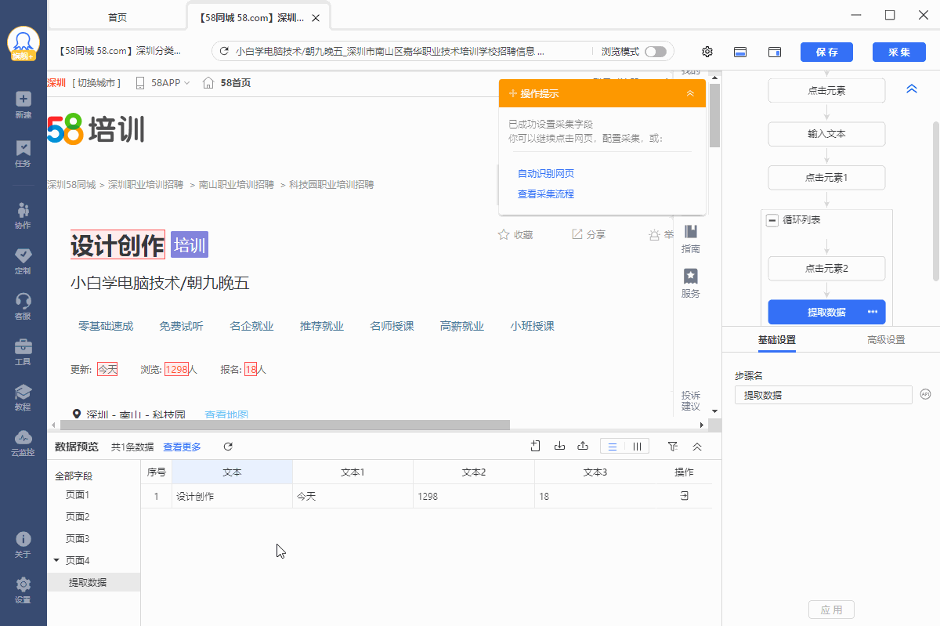Screen dimensions: 940x626
Task: Open the 定制 sidebar section
Action: pos(23,260)
